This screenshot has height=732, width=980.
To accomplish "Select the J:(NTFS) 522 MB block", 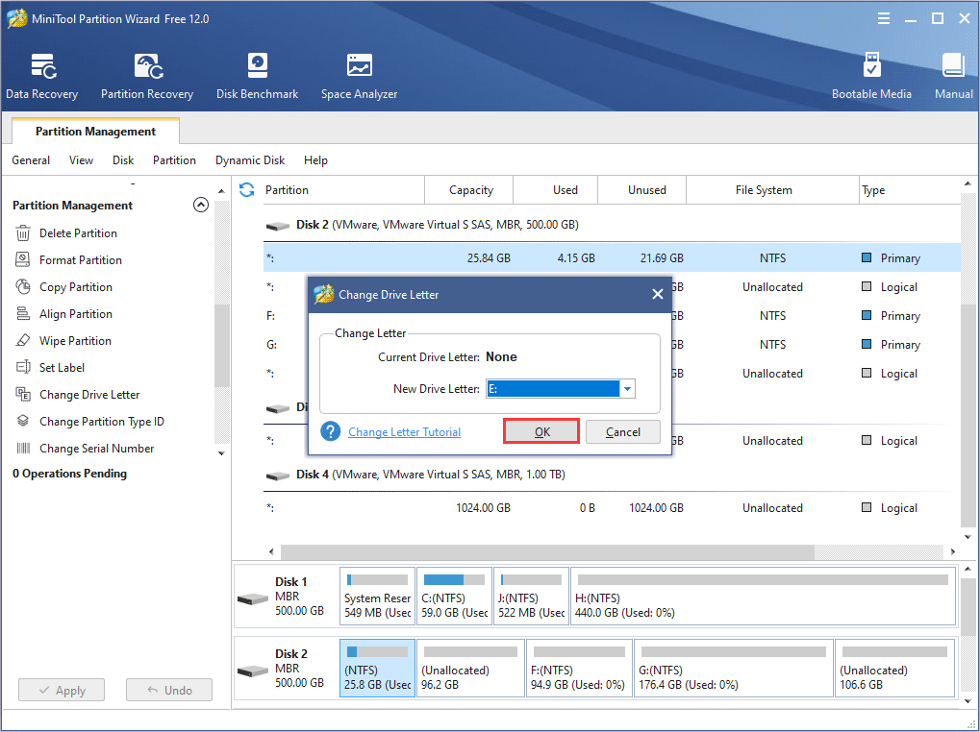I will pyautogui.click(x=531, y=596).
